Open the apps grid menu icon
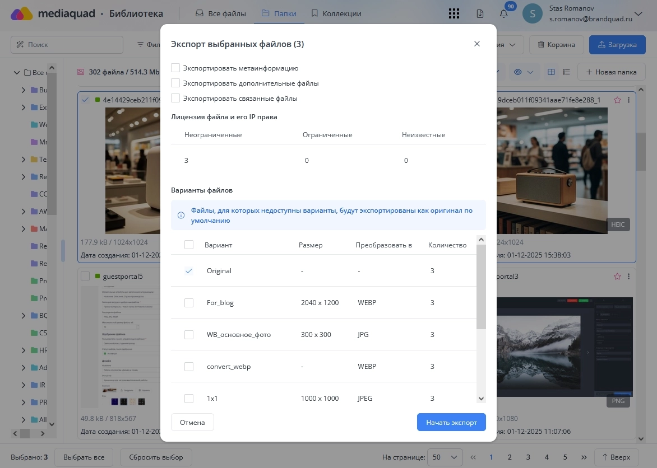657x468 pixels. (455, 13)
